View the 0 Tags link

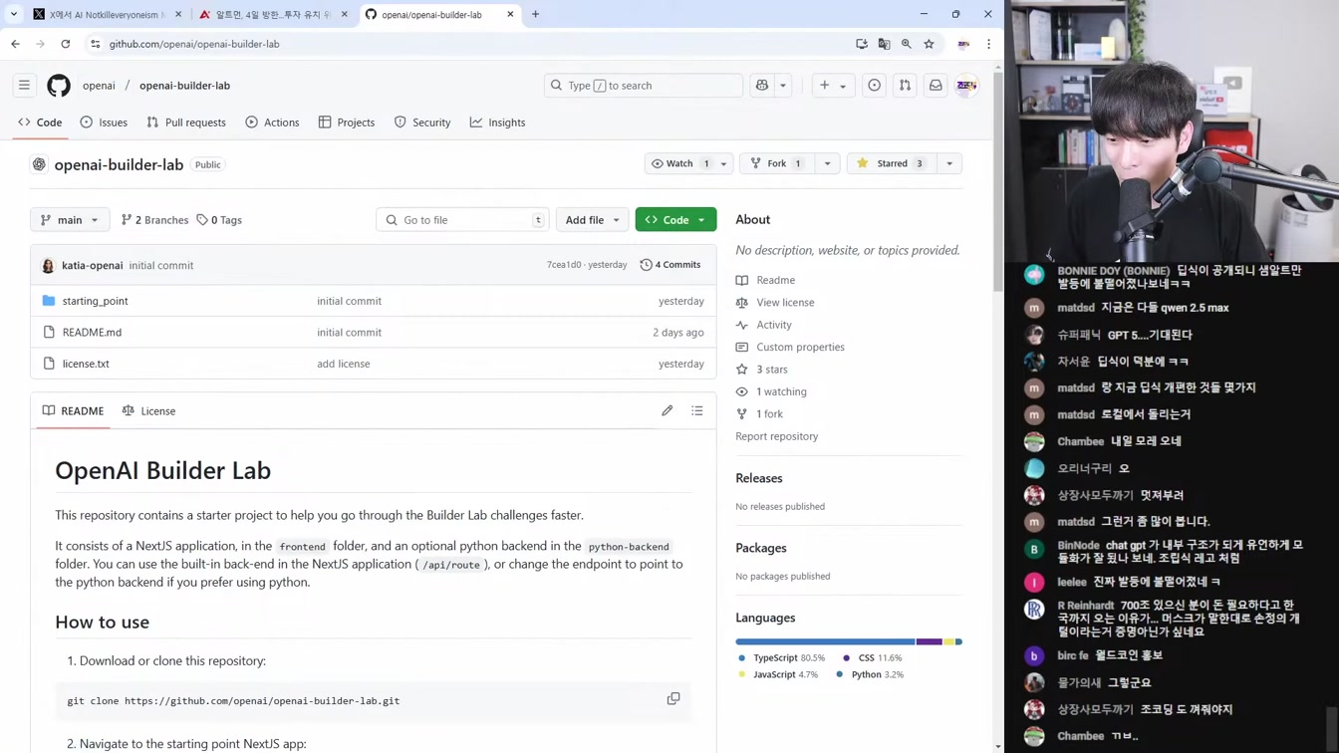[219, 220]
